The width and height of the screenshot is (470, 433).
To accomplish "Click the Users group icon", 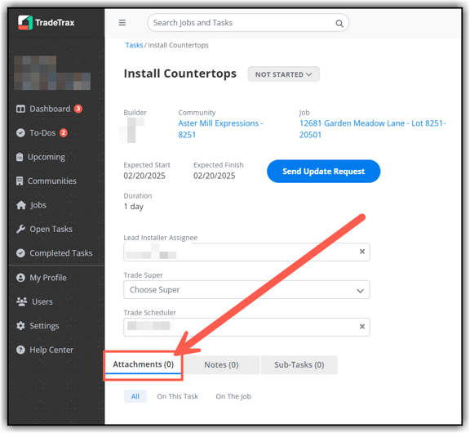I will [x=21, y=301].
